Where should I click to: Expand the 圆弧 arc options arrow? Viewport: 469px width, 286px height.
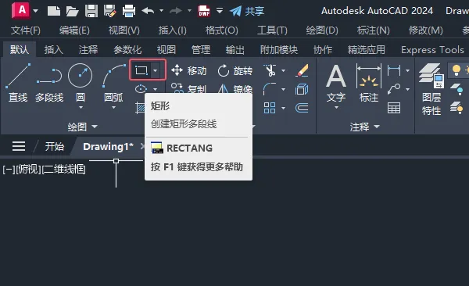click(x=113, y=107)
